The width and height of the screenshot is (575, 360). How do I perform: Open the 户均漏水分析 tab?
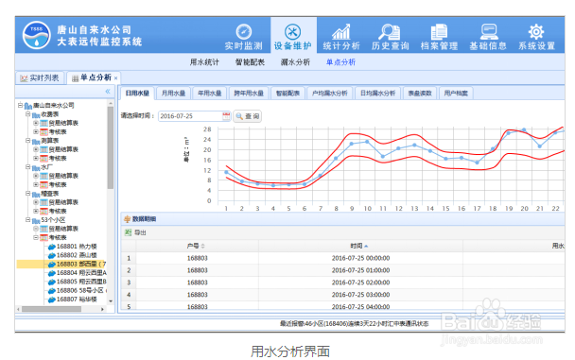[x=330, y=93]
